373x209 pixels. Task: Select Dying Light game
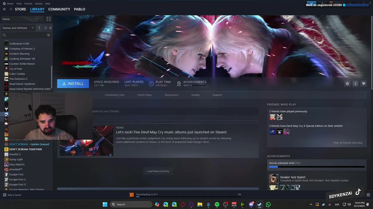16,159
